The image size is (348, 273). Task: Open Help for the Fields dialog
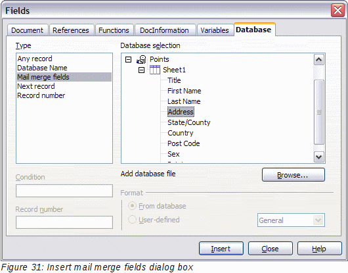(319, 248)
